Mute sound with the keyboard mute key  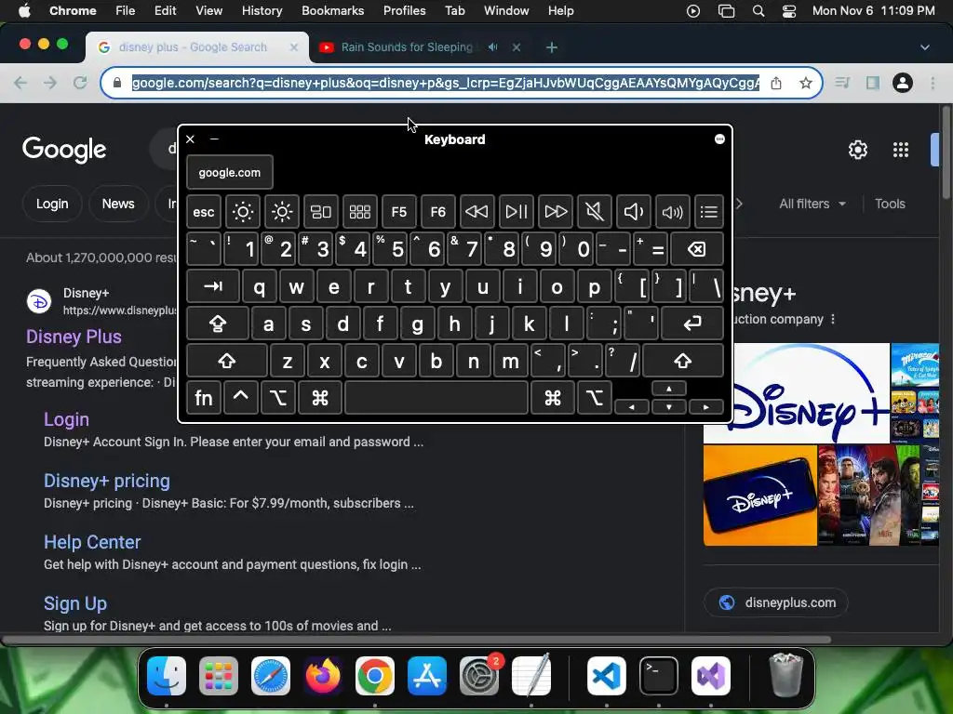(x=595, y=212)
